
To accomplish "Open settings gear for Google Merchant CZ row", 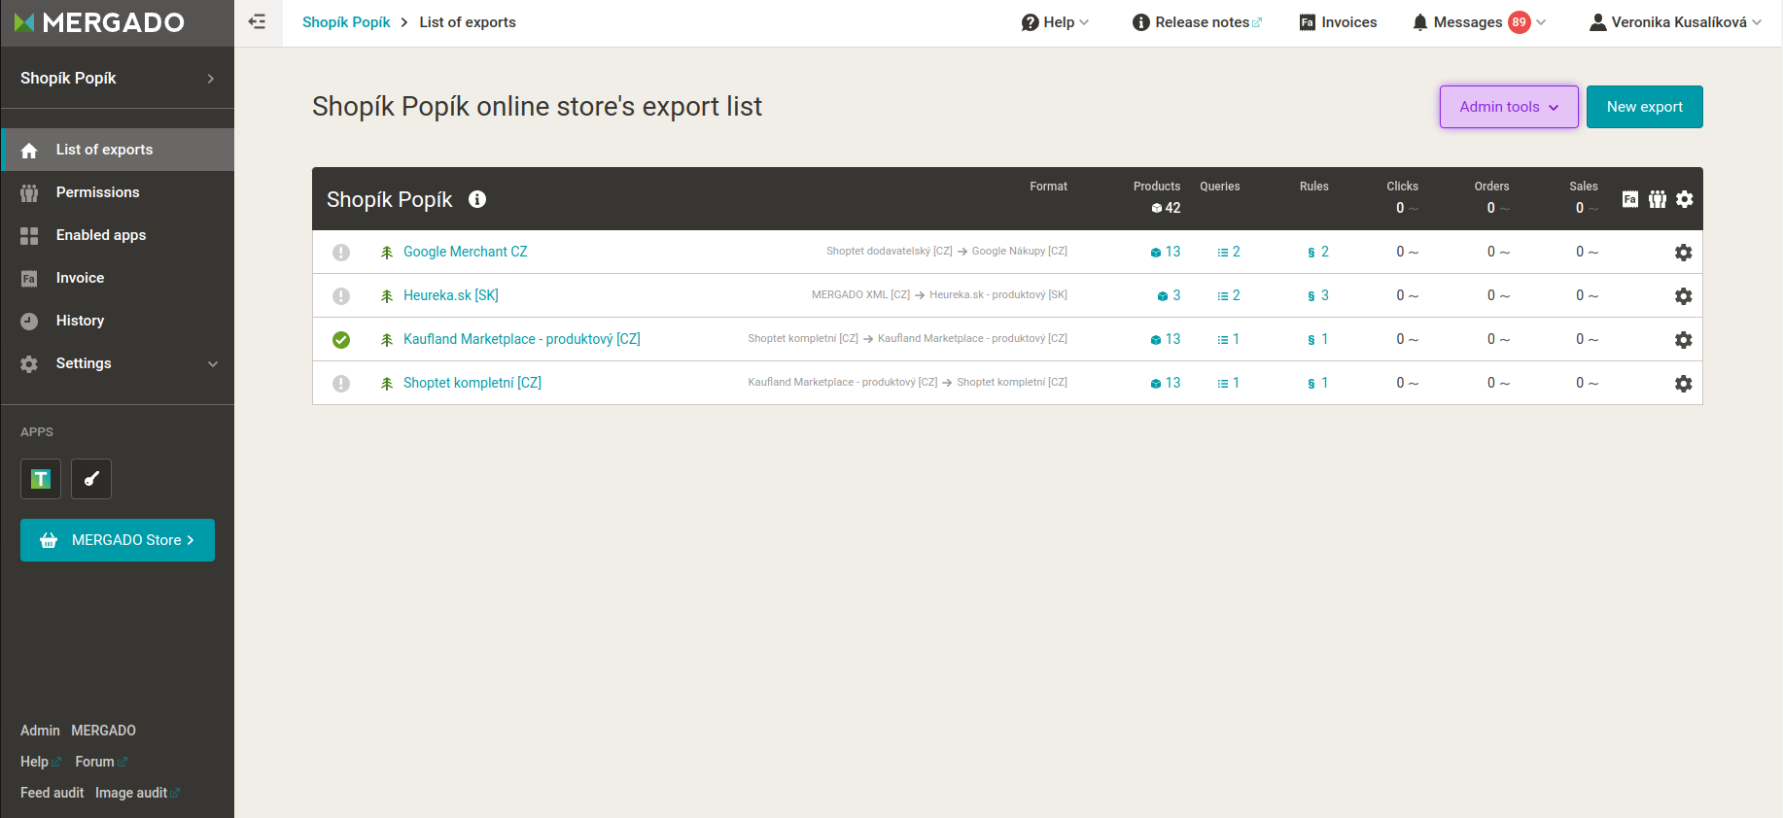I will tap(1684, 253).
